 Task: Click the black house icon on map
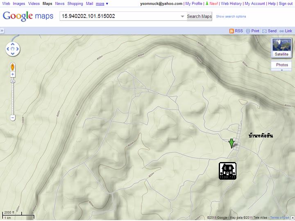pyautogui.click(x=228, y=171)
